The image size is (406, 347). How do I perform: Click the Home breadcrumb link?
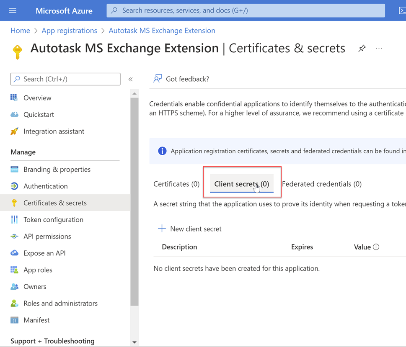coord(20,31)
